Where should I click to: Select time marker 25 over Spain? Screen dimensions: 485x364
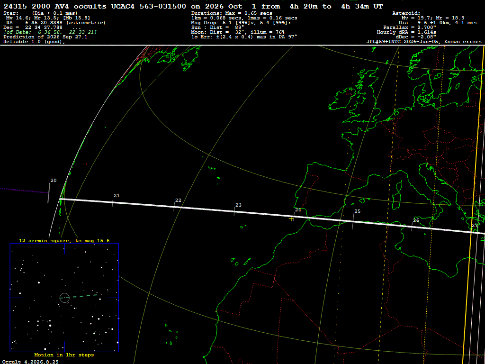[x=357, y=211]
